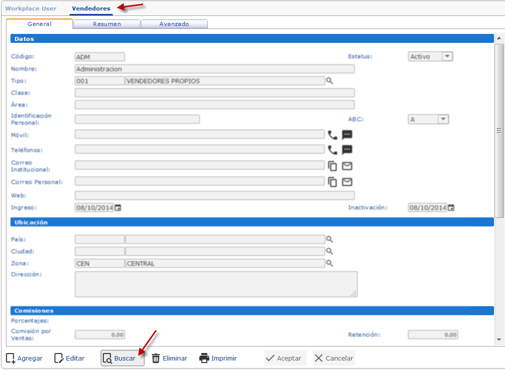
Task: Click the País search magnifier icon
Action: pos(329,239)
